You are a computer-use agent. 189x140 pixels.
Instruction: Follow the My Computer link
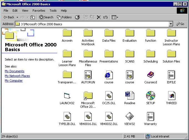[x=14, y=81]
